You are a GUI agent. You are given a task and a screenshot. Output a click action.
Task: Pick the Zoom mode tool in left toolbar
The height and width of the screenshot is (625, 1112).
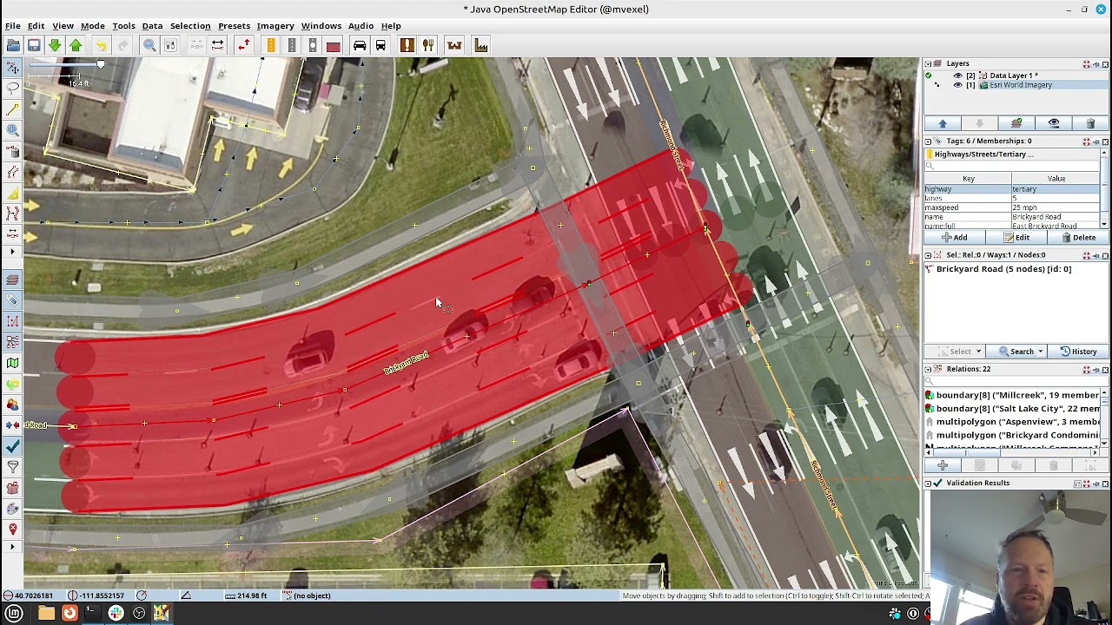pos(13,130)
